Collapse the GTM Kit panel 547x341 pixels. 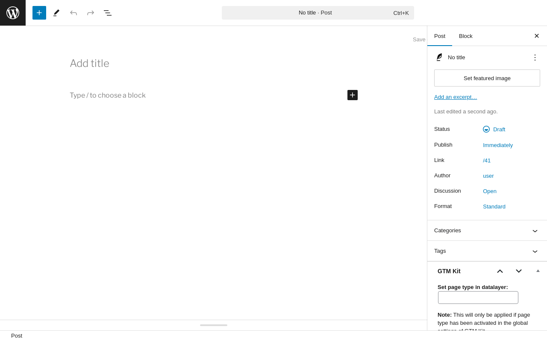[x=538, y=271]
